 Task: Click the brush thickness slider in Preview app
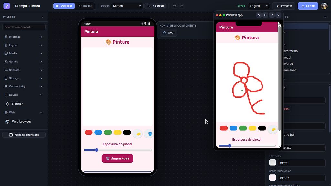[247, 146]
